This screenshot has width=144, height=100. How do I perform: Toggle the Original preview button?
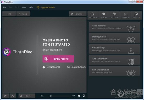coord(78,14)
